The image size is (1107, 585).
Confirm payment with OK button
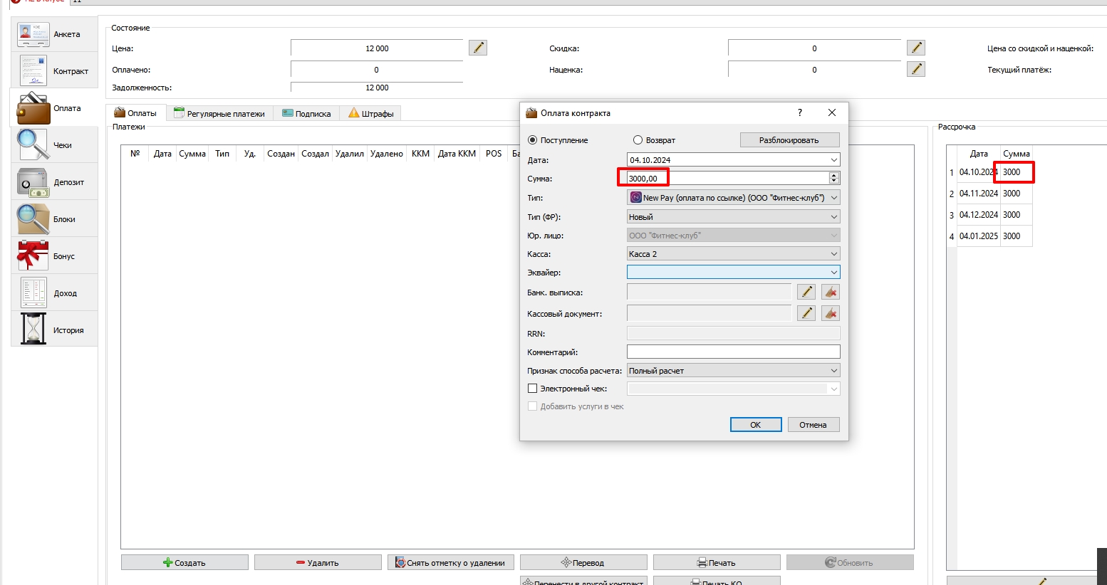click(x=756, y=425)
